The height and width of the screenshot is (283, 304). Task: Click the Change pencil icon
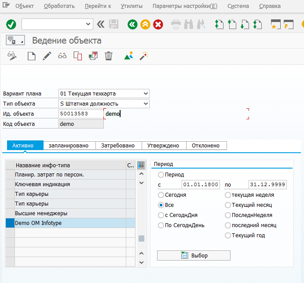click(47, 56)
